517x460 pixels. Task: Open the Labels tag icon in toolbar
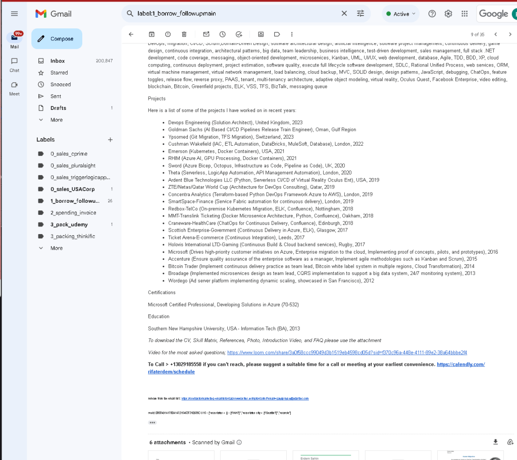pyautogui.click(x=277, y=34)
